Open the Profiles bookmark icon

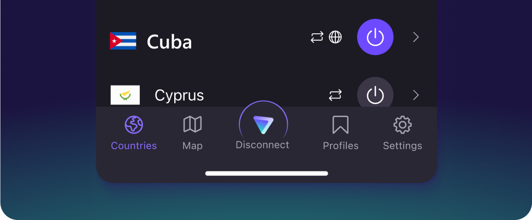click(340, 125)
